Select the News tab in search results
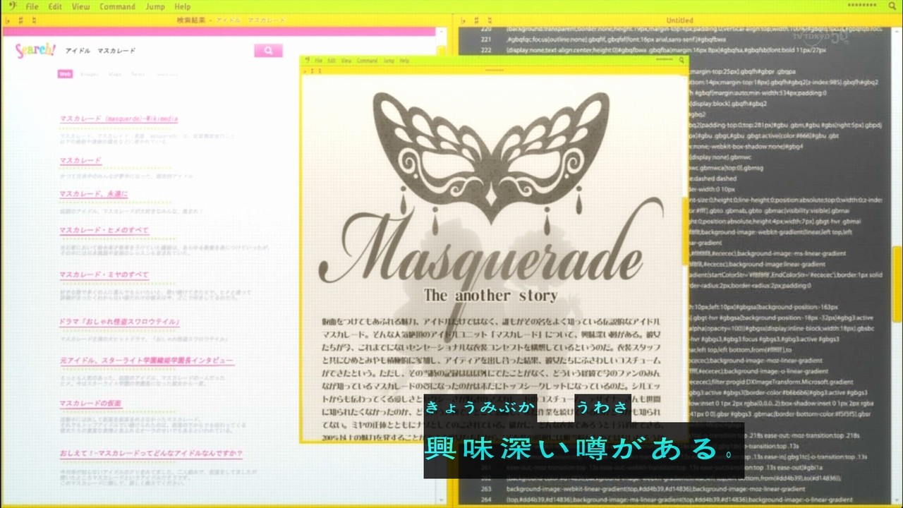 point(138,73)
